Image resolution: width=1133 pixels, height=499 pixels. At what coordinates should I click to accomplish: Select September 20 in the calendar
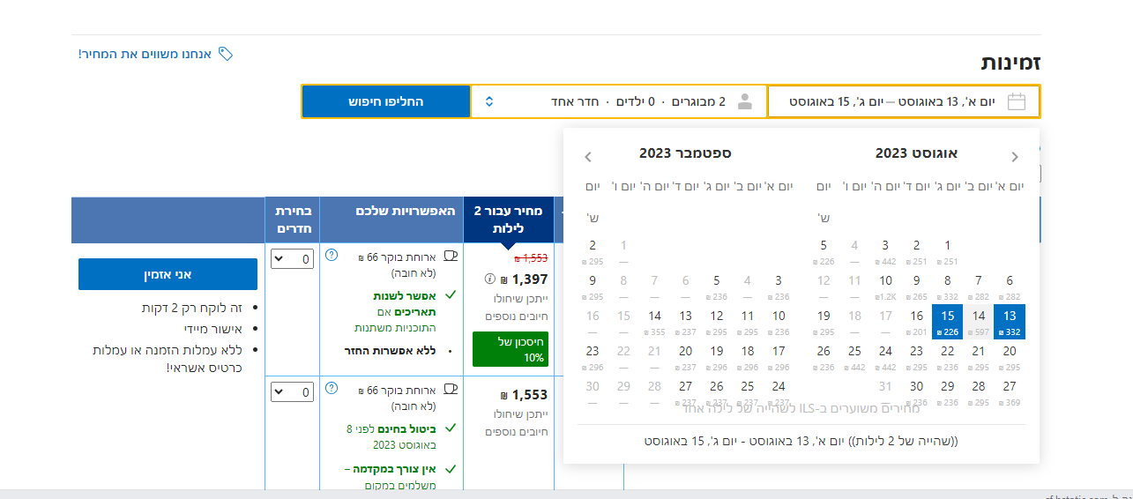[686, 356]
